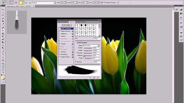Click the Brush Presets button

(x=66, y=25)
